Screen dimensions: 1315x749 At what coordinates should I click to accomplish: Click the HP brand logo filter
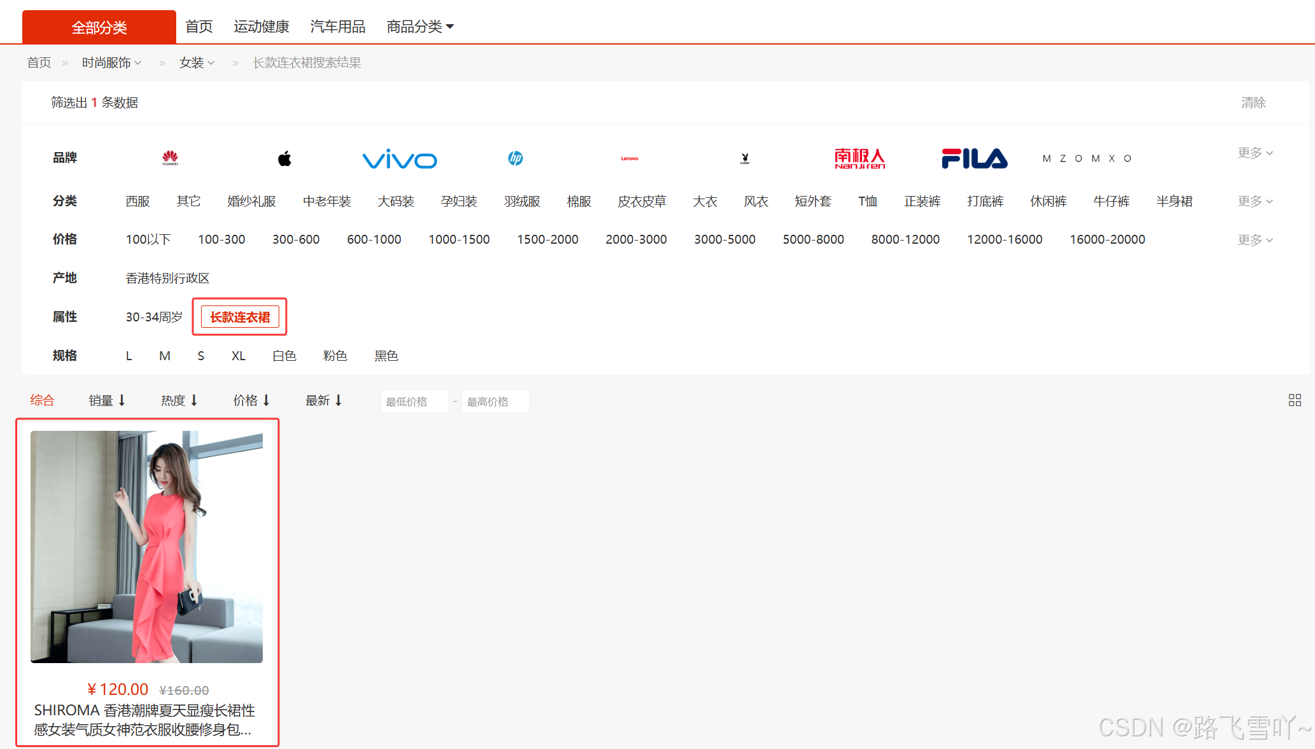point(515,158)
